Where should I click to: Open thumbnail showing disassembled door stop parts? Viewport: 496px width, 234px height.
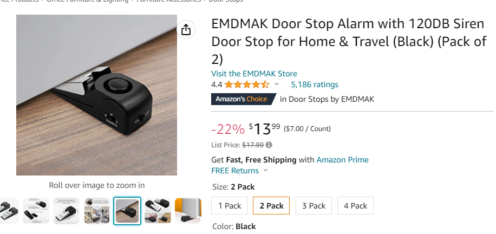[36, 211]
